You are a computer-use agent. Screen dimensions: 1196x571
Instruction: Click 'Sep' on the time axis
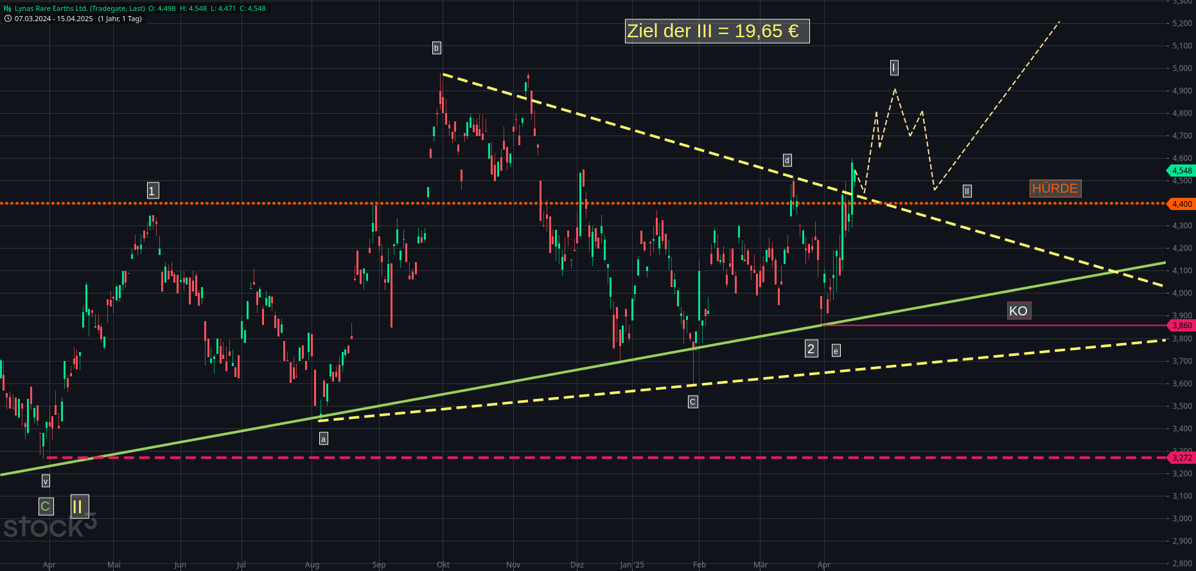click(379, 565)
